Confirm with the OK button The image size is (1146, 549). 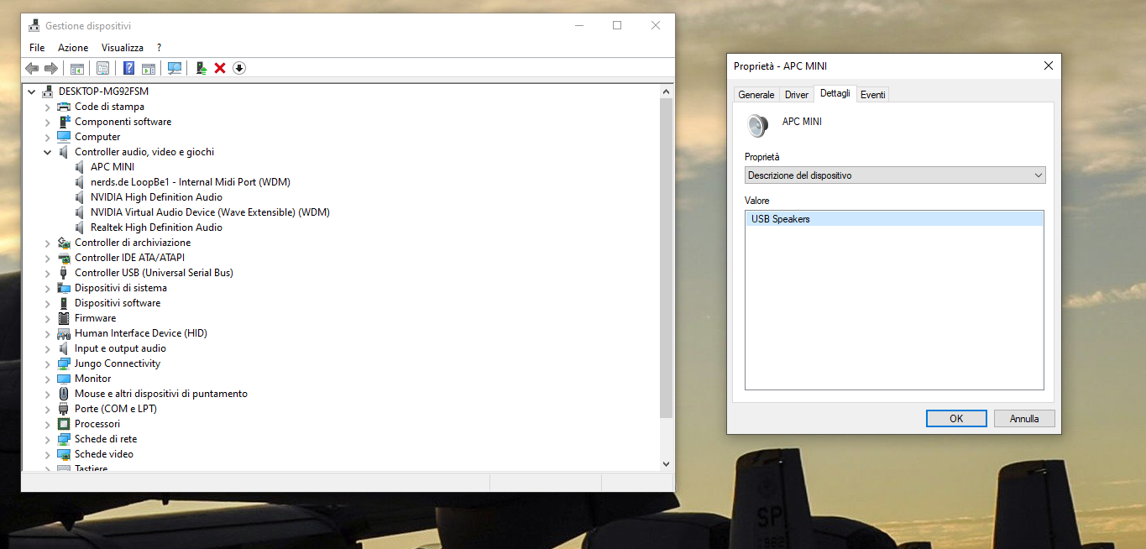click(x=956, y=419)
